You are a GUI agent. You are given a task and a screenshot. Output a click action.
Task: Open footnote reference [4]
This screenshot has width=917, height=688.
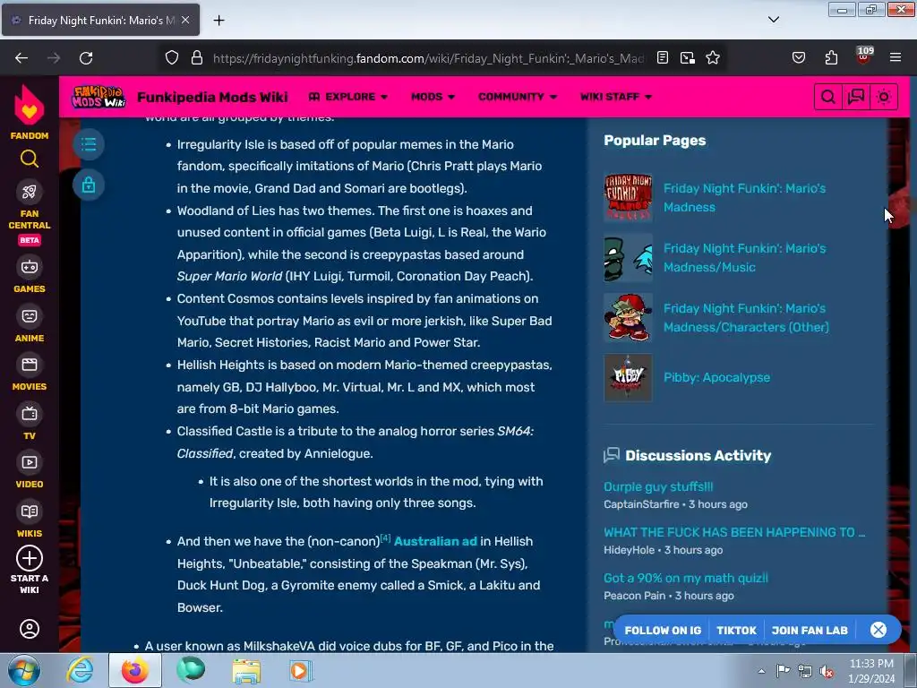tap(385, 537)
